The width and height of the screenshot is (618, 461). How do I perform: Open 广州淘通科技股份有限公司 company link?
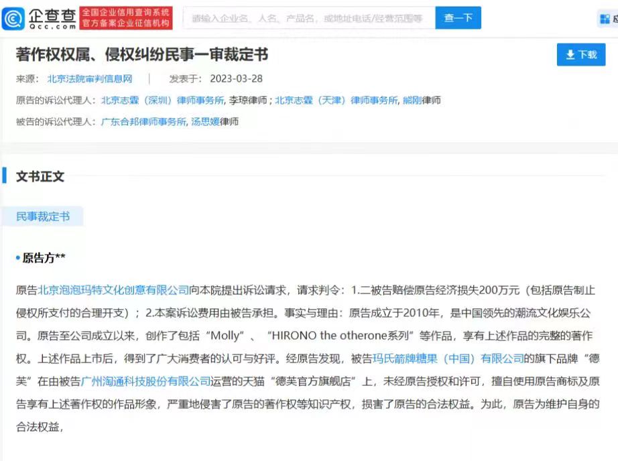tap(145, 381)
